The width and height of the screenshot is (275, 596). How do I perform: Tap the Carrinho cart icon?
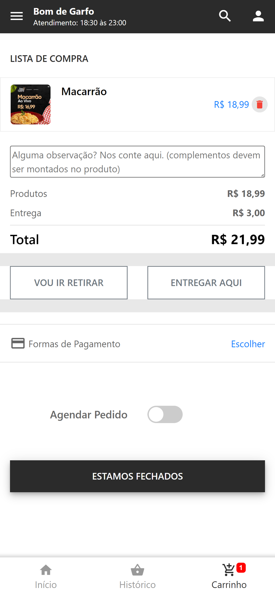tap(229, 570)
